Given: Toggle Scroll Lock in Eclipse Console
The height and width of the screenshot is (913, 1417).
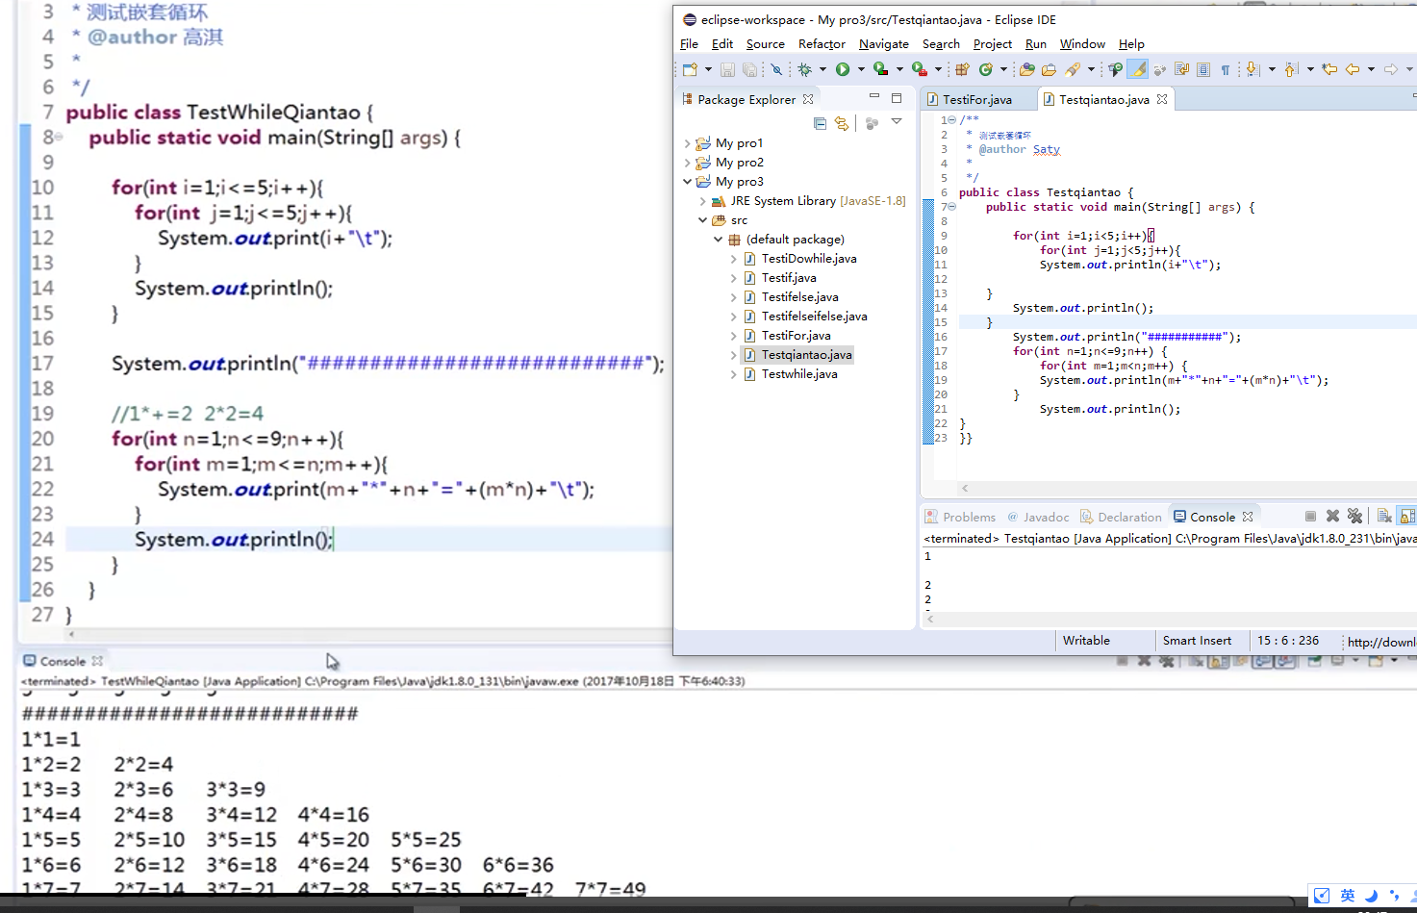Looking at the screenshot, I should (1406, 517).
